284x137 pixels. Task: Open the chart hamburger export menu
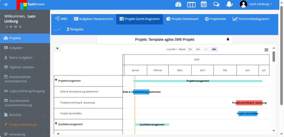[x=266, y=50]
